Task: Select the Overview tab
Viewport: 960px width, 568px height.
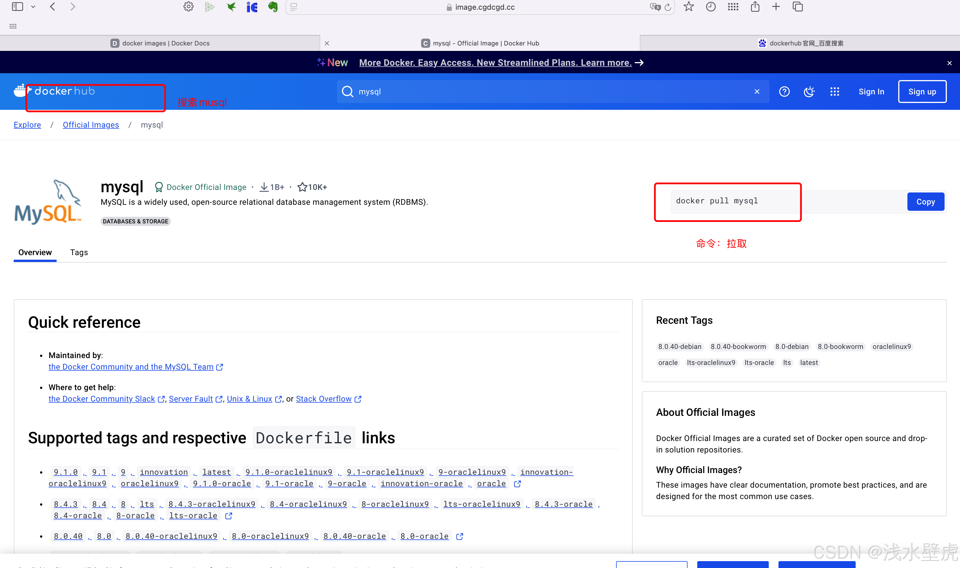Action: click(35, 252)
